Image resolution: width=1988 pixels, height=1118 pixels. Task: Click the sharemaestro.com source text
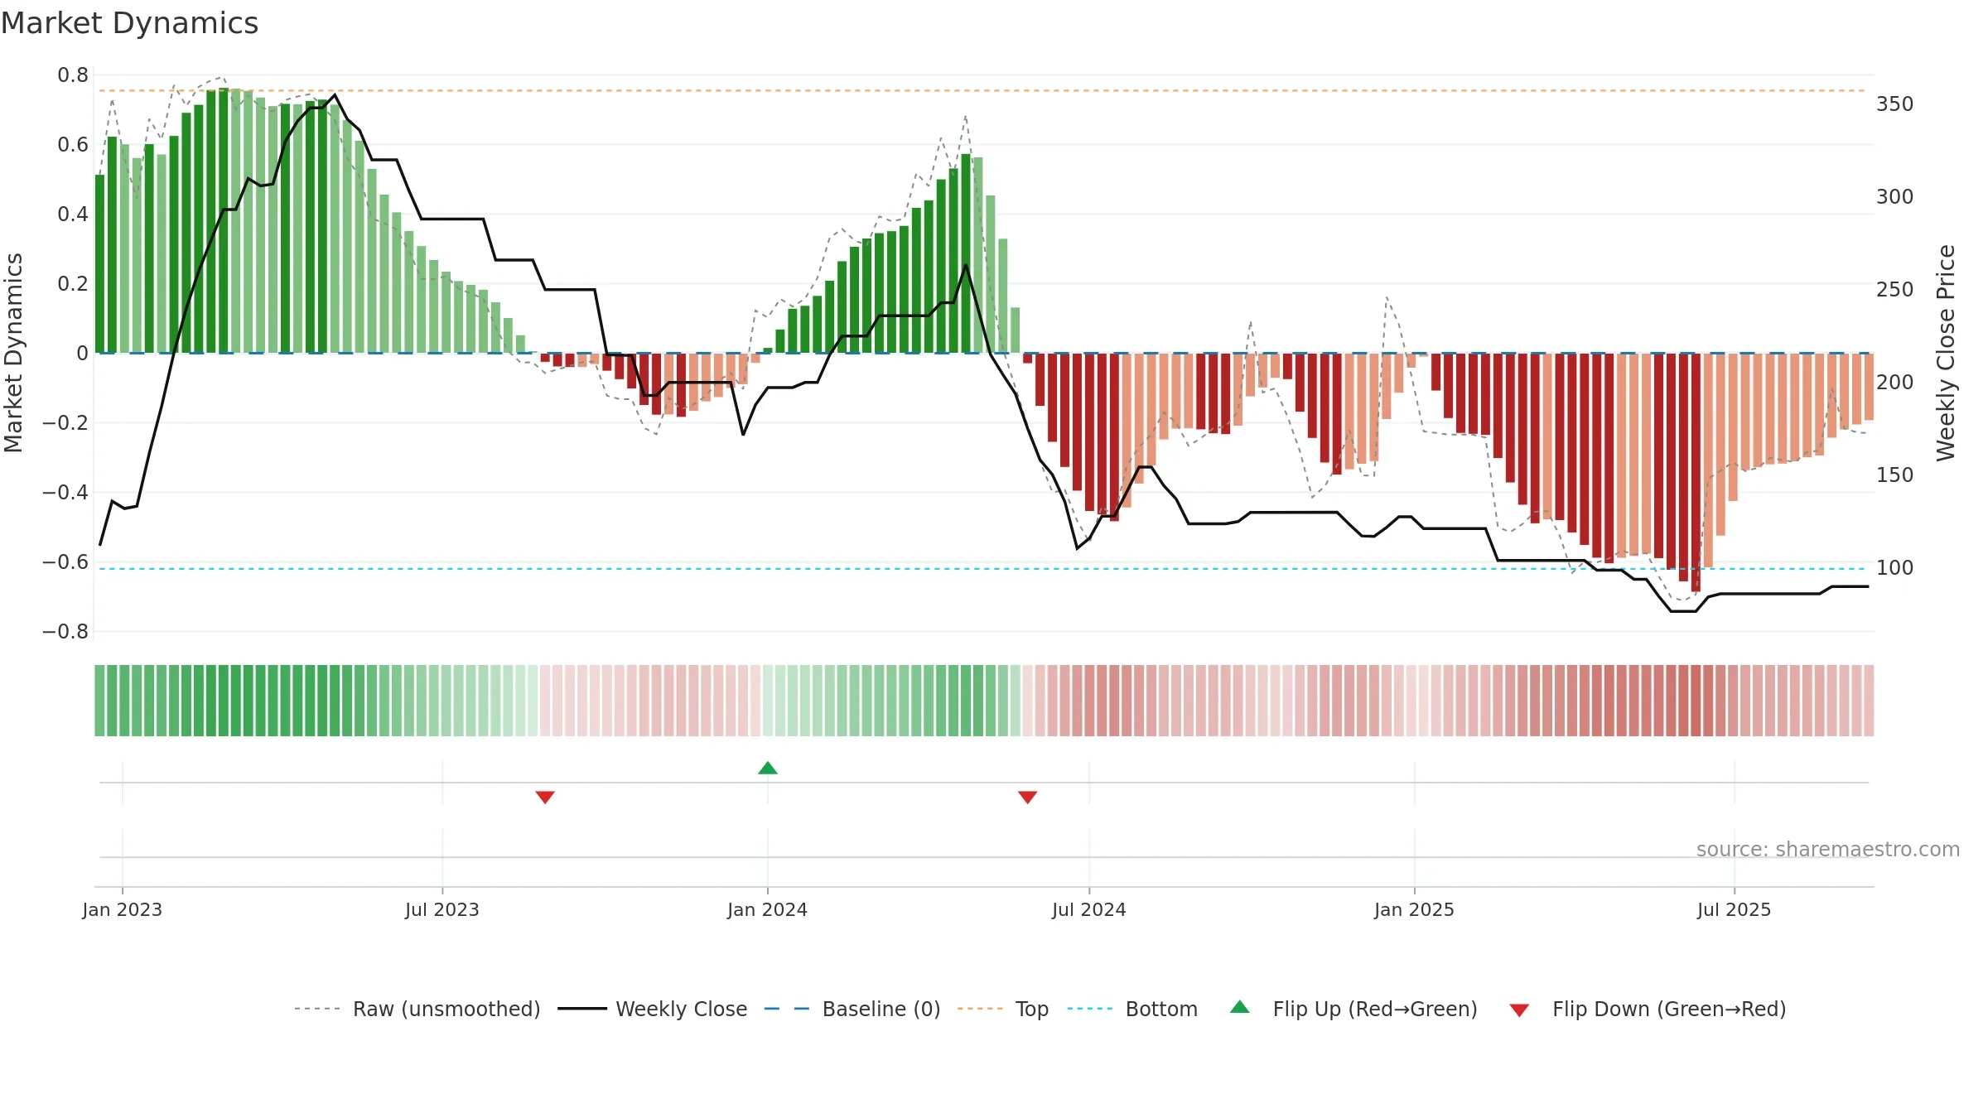(x=1827, y=849)
